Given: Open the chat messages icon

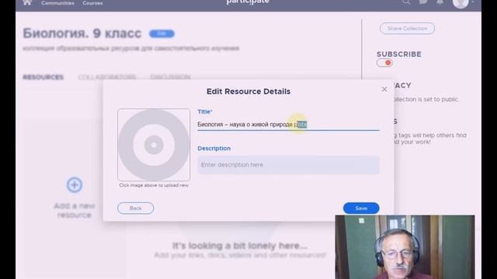Looking at the screenshot, I should point(422,2).
